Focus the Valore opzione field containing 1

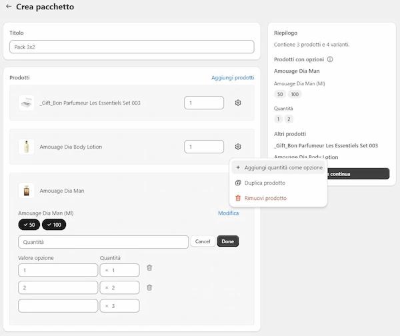point(58,270)
